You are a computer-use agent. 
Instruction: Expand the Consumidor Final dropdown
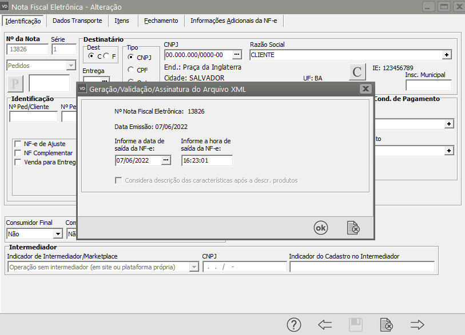pos(57,233)
